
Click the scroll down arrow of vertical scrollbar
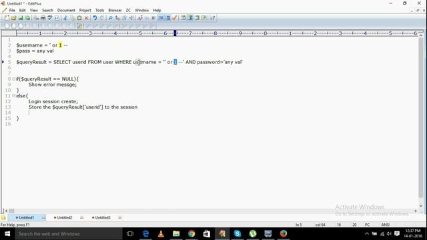(421, 206)
